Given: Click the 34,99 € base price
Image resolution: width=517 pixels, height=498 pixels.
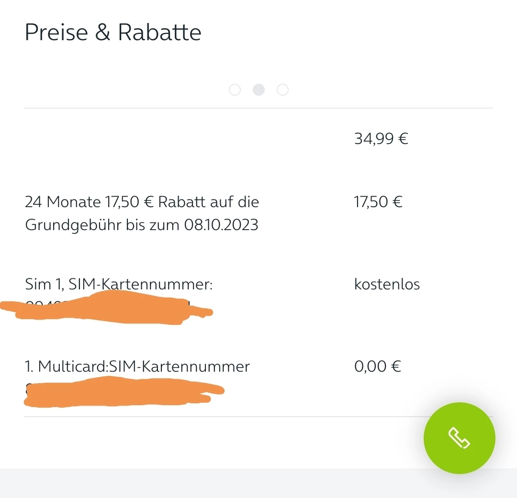Looking at the screenshot, I should (x=381, y=139).
